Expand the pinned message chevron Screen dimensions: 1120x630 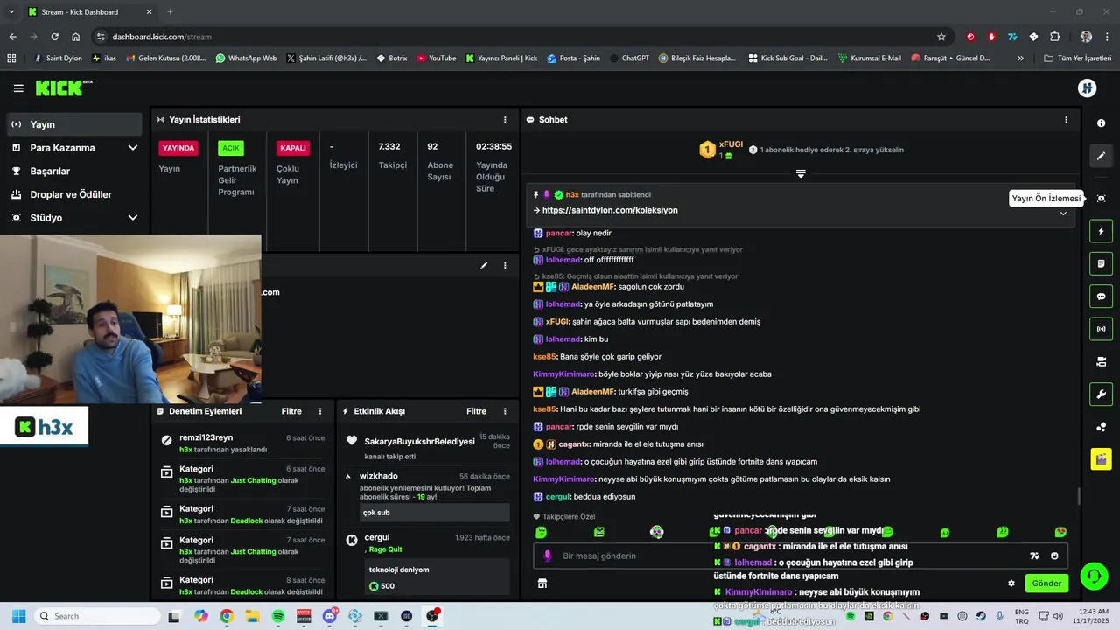tap(1064, 213)
